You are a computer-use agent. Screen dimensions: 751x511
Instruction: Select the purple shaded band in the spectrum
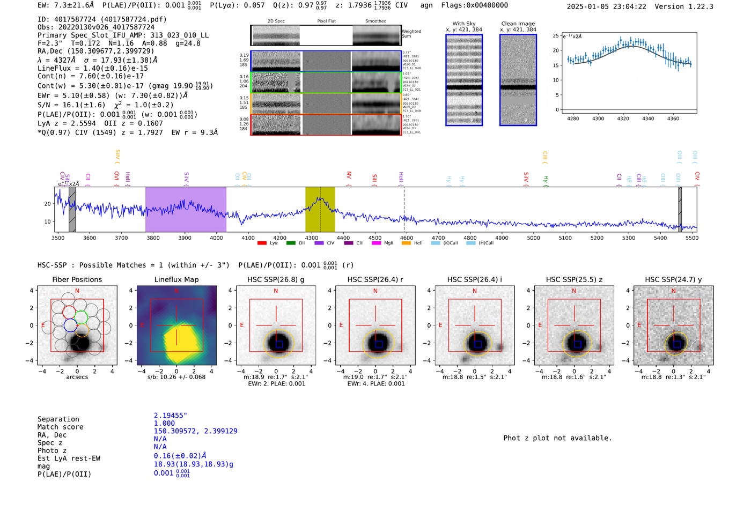[186, 209]
